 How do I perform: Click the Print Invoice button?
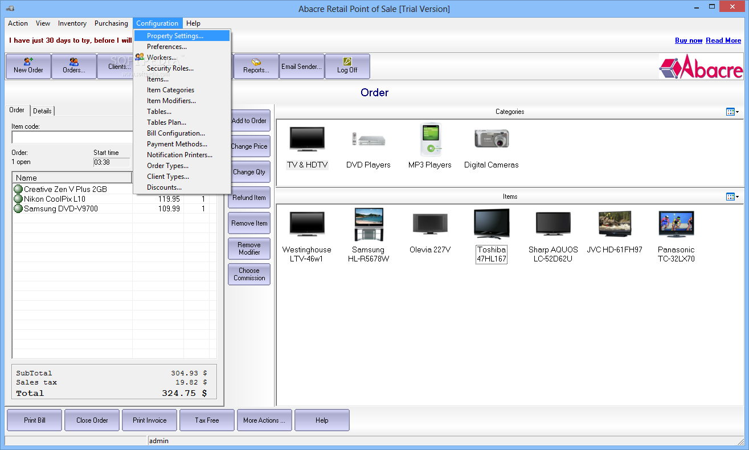[150, 420]
